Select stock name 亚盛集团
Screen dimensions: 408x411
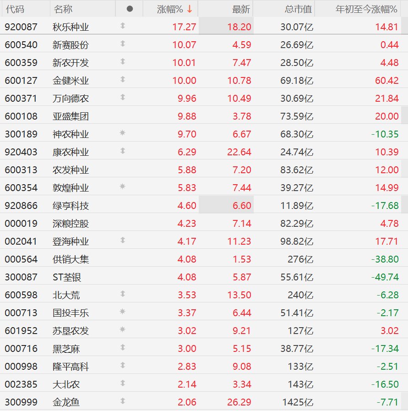pos(71,116)
